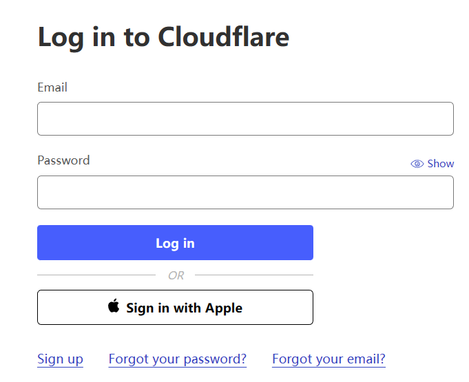This screenshot has height=382, width=469.
Task: Submit credentials using Log in
Action: (176, 243)
